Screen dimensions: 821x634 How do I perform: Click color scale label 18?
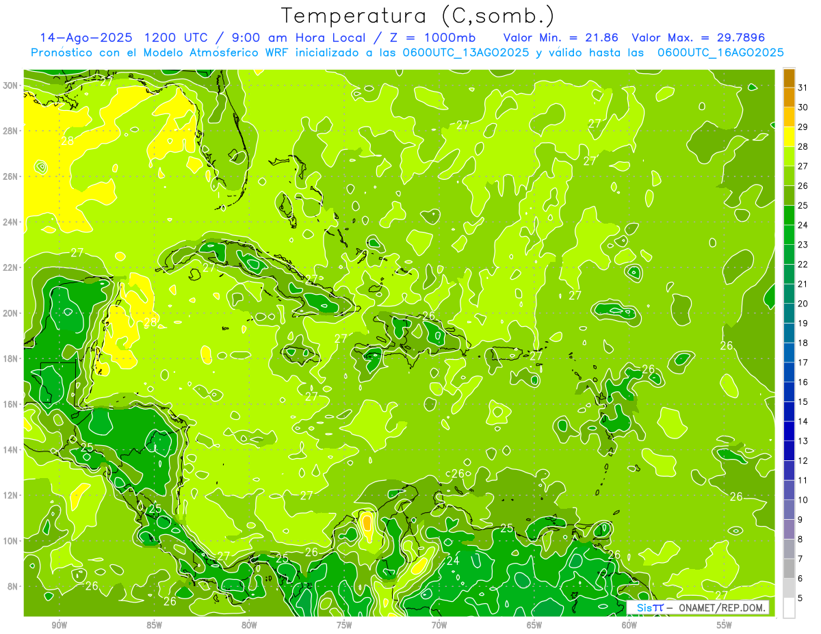803,343
